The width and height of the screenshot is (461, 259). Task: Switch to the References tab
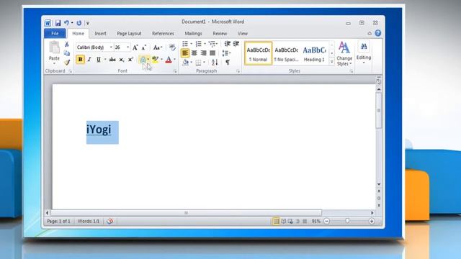pyautogui.click(x=164, y=34)
